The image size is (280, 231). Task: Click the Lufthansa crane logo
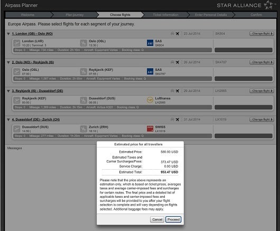(150, 100)
